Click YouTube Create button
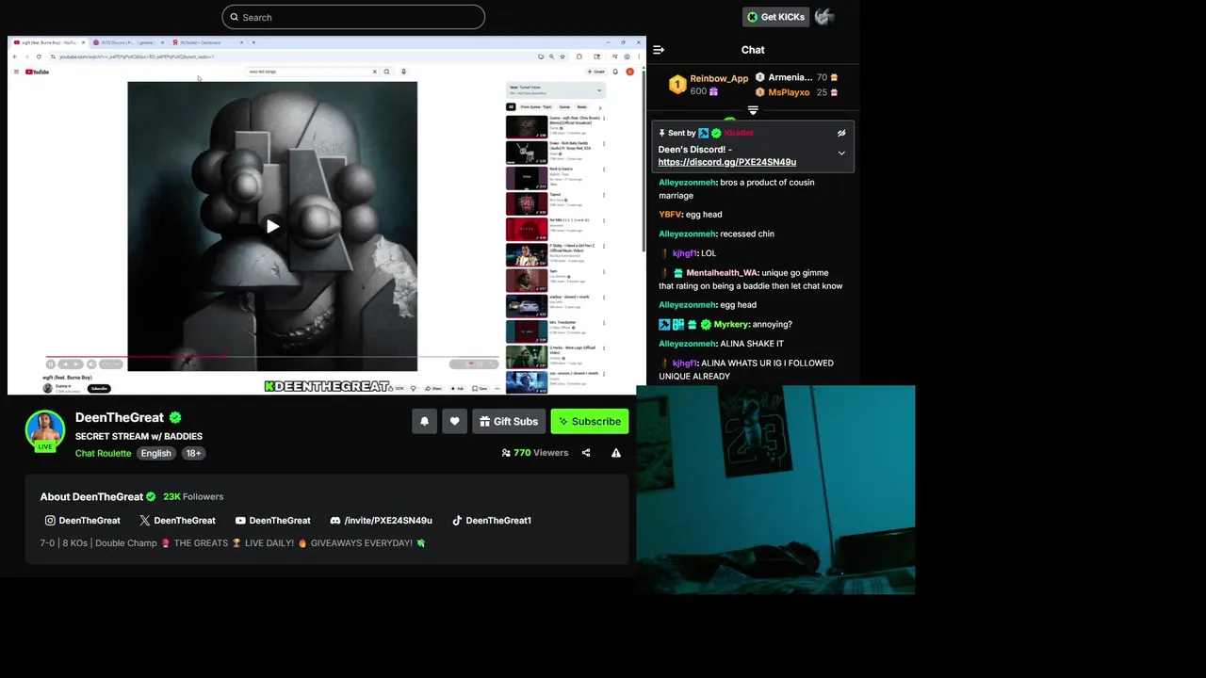 [x=595, y=72]
